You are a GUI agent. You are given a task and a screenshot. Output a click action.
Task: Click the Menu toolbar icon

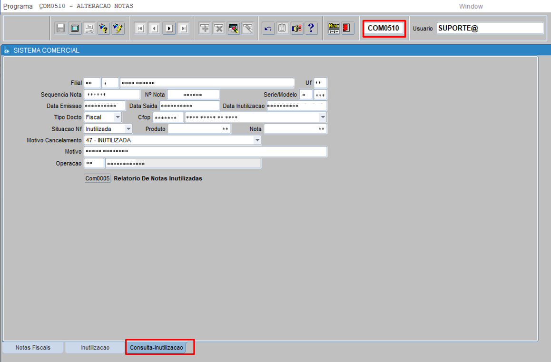(x=334, y=29)
